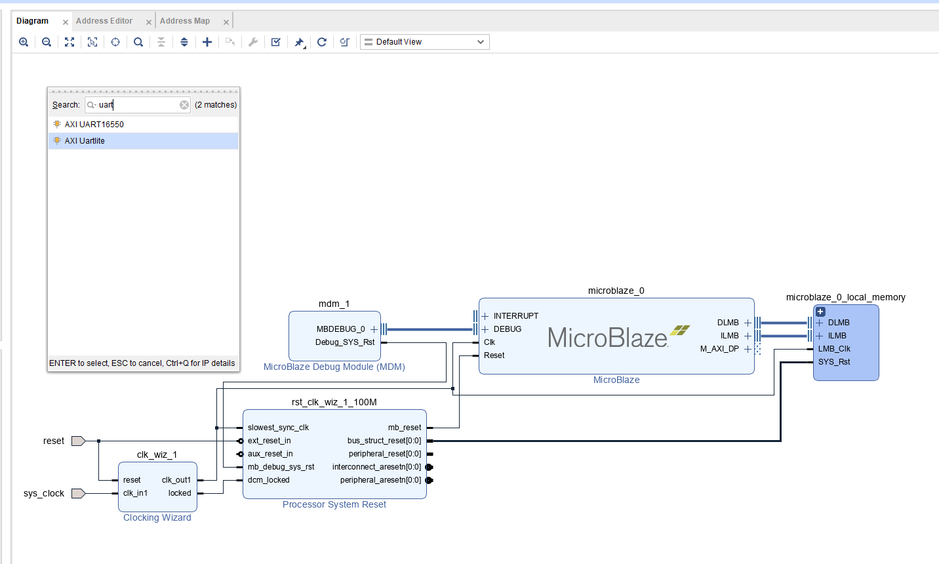Switch to the Address Map tab
The width and height of the screenshot is (939, 564).
[185, 21]
